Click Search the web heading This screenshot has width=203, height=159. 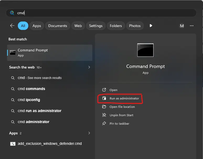22,67
